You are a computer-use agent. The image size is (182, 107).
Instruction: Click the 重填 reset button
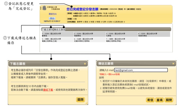click(159, 100)
